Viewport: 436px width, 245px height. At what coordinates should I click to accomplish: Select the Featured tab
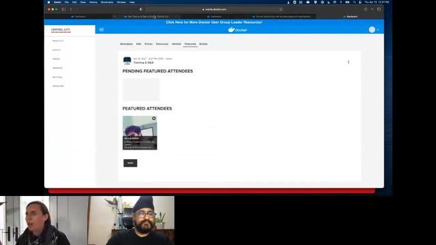tap(190, 44)
